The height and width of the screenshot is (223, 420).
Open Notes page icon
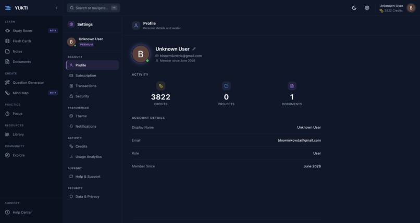point(7,52)
